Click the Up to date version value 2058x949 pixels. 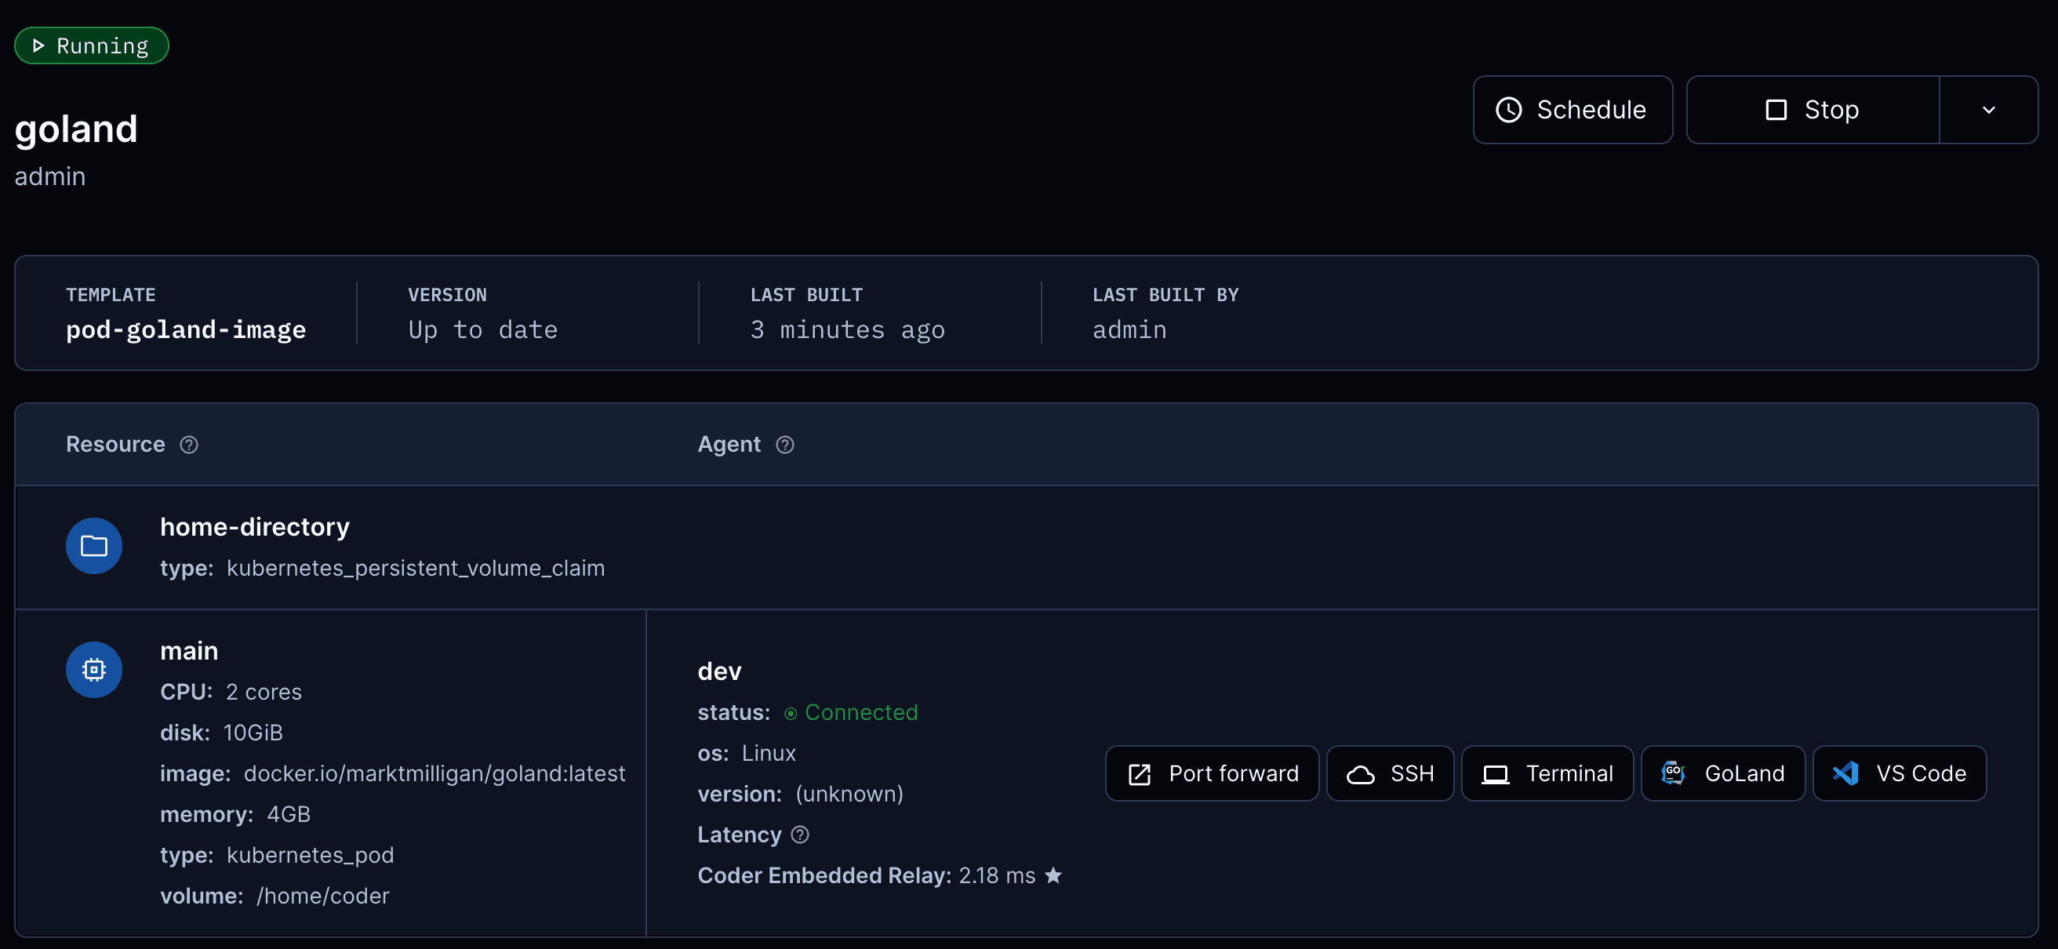pos(482,330)
